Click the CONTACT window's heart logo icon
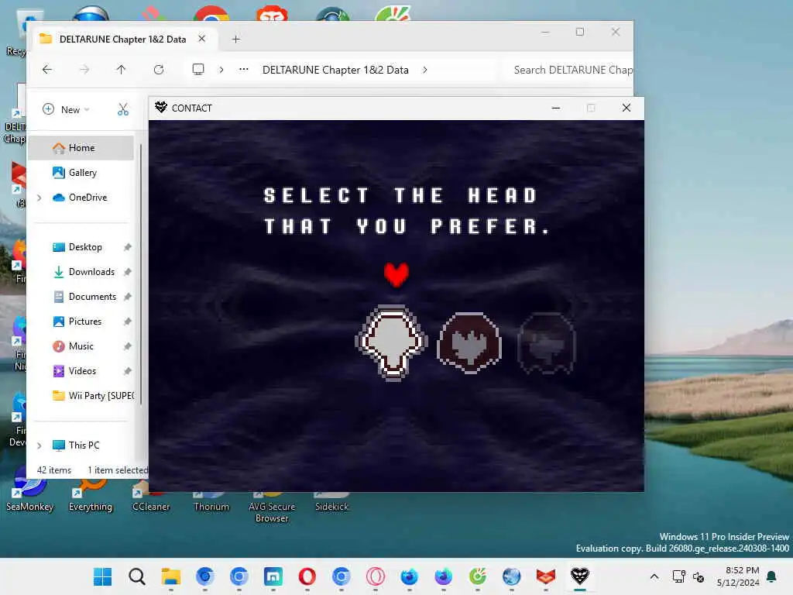793x595 pixels. click(x=161, y=107)
